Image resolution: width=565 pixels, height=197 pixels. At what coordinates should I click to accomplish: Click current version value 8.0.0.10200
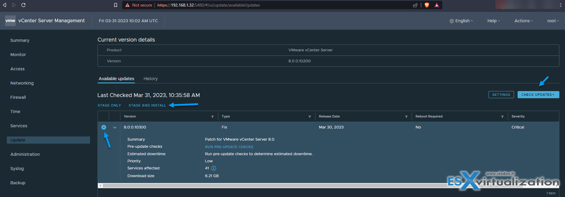pos(300,61)
